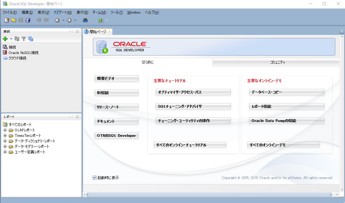Create a new file using the toolbar icon

(6, 20)
